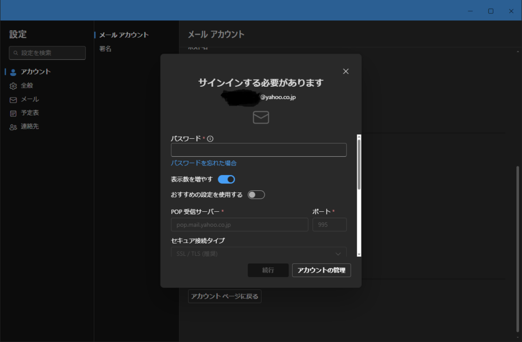Click the password info circle icon

pos(210,138)
